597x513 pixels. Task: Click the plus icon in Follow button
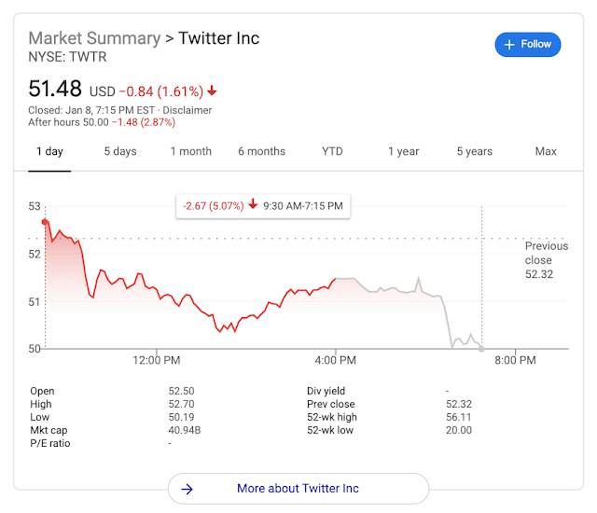pos(509,44)
